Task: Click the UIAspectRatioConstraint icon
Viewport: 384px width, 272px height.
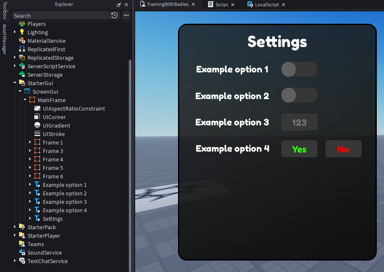Action: (x=37, y=108)
